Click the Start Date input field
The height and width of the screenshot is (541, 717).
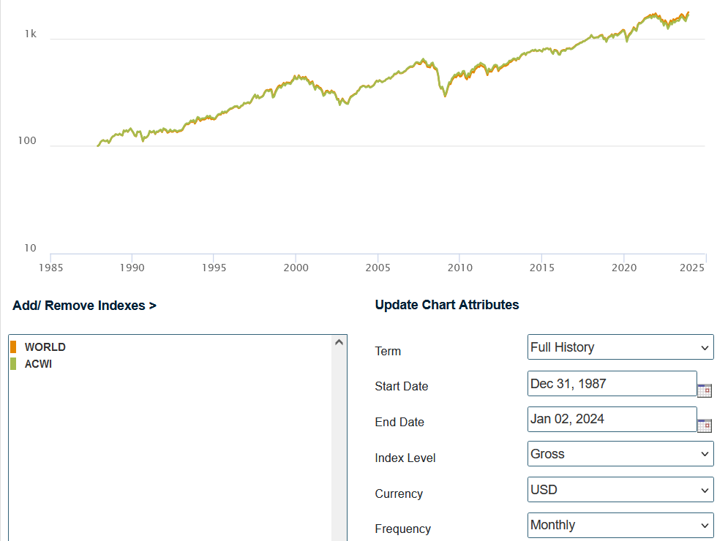click(611, 383)
